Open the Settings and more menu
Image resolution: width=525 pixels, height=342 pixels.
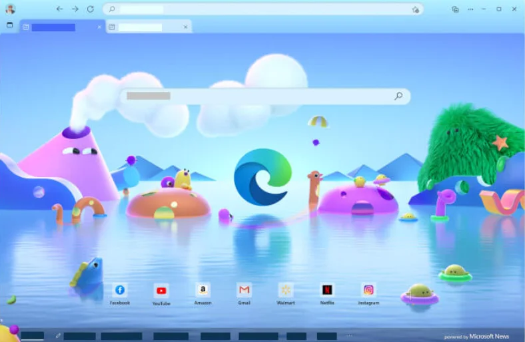click(x=470, y=9)
